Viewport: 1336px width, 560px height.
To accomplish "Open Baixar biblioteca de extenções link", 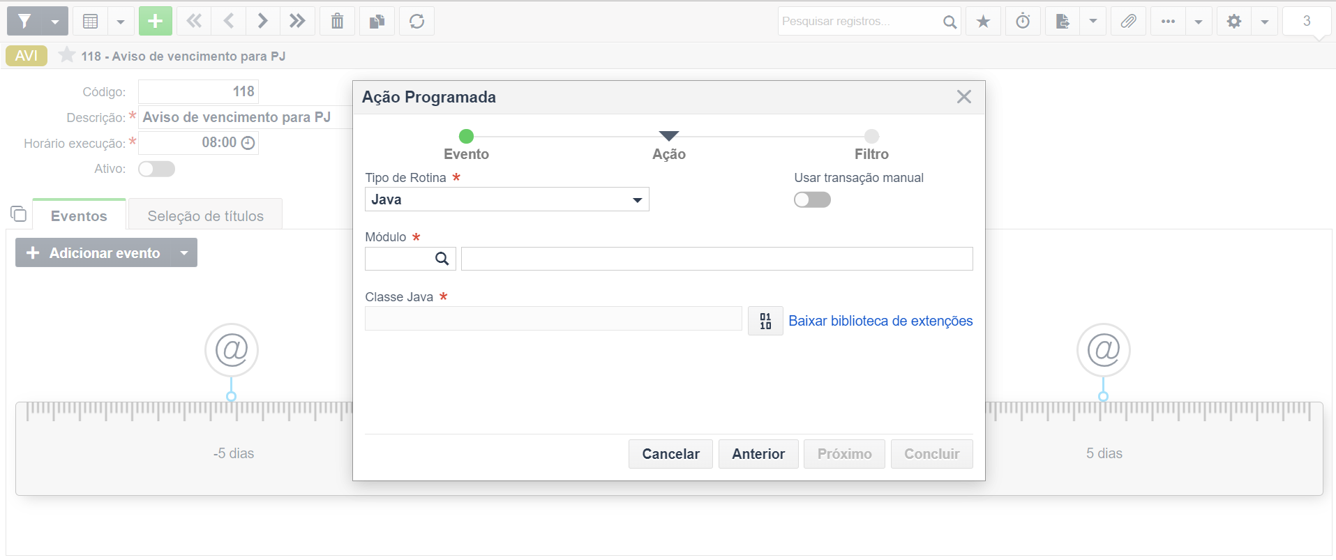I will click(x=880, y=321).
